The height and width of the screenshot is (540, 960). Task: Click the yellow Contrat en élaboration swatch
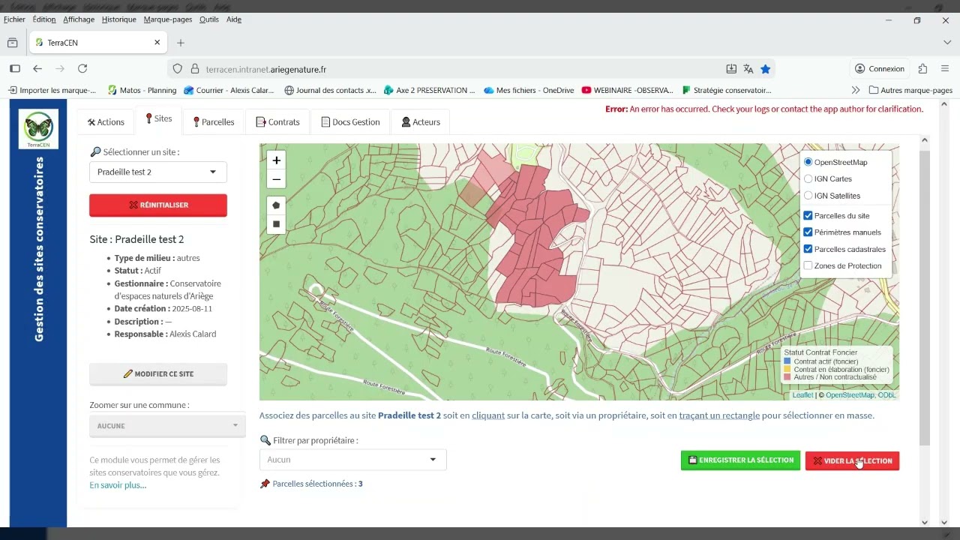coord(787,370)
